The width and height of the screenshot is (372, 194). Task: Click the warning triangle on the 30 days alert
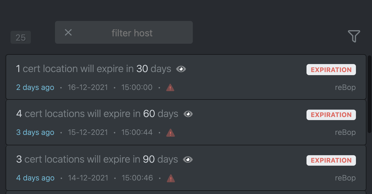coord(170,88)
